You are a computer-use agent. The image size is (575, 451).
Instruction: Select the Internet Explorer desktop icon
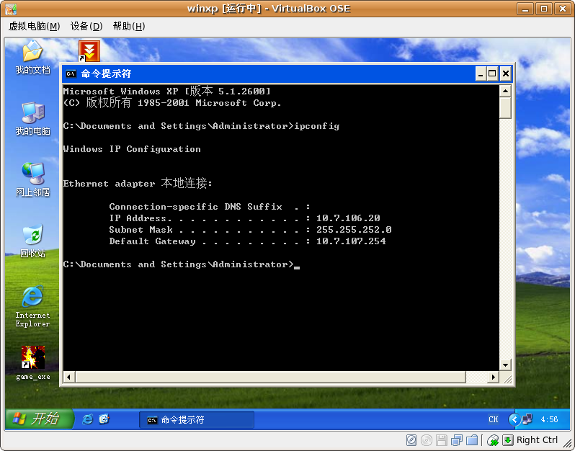pos(32,306)
